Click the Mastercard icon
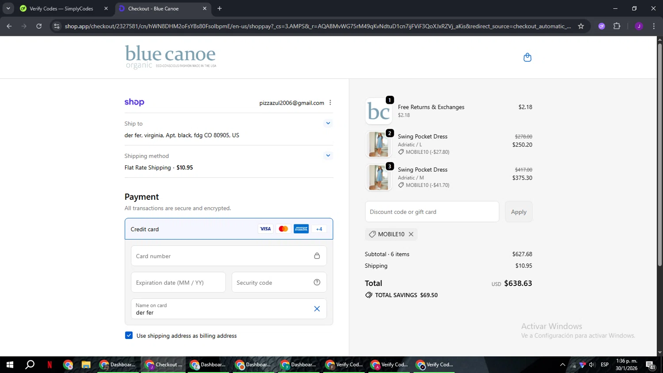Viewport: 663px width, 373px height. (283, 229)
